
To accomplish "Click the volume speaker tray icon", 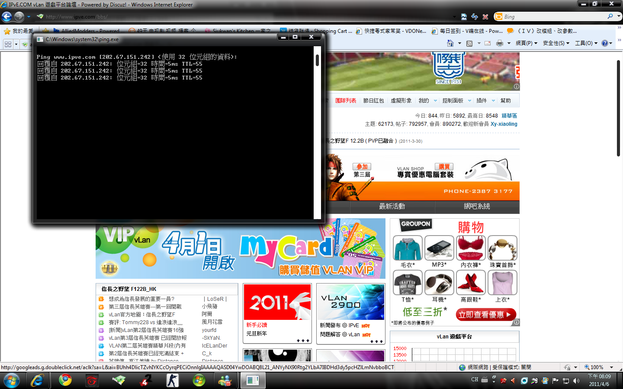I will coord(576,381).
